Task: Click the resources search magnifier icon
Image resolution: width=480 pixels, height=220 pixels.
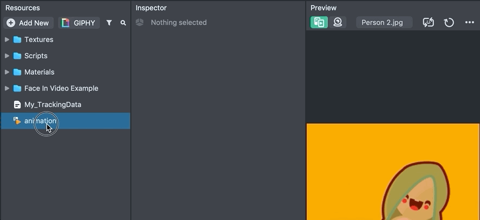Action: coord(123,23)
